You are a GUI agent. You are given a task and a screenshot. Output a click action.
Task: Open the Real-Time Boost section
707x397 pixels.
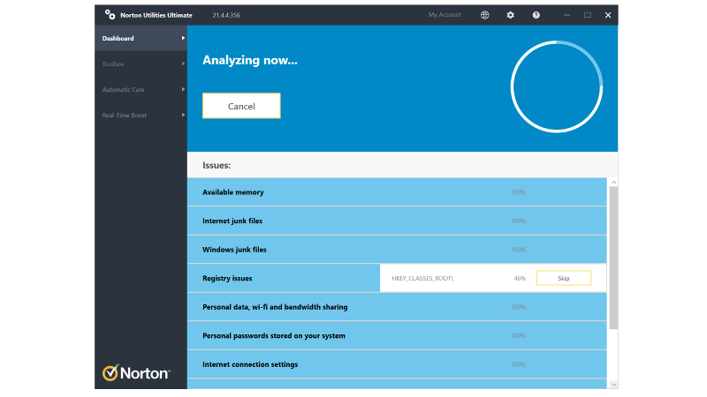pyautogui.click(x=141, y=116)
